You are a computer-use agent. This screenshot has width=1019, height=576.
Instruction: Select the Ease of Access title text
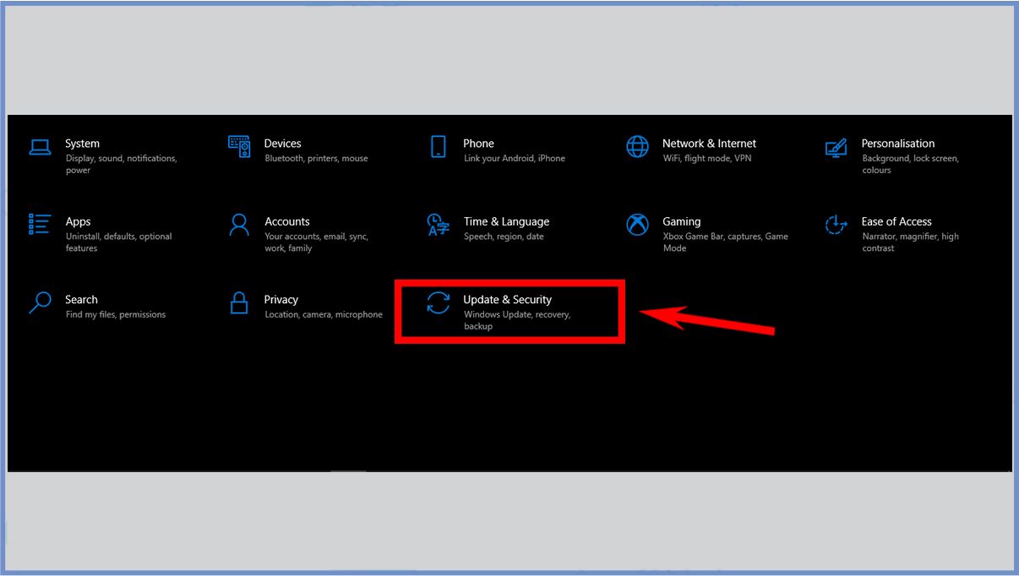[x=896, y=221]
